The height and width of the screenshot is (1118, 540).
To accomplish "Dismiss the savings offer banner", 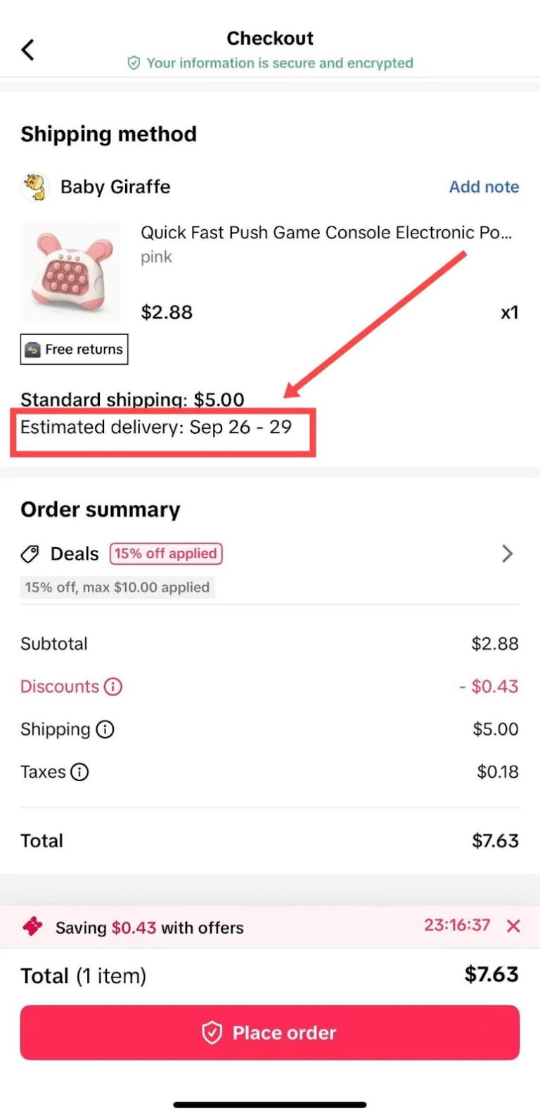I will 513,926.
